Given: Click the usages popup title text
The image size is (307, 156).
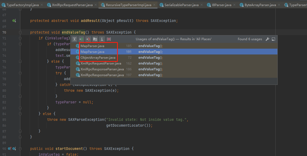Looking at the screenshot, I should (x=174, y=39).
